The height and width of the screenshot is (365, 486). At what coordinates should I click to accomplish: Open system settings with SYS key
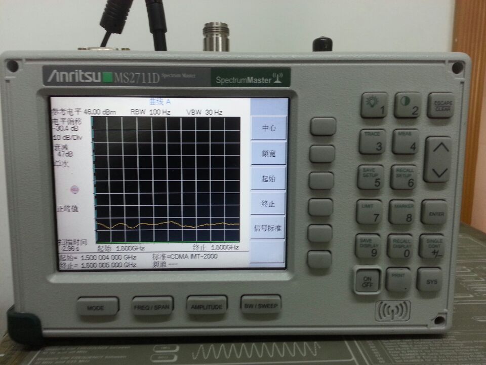[x=430, y=280]
